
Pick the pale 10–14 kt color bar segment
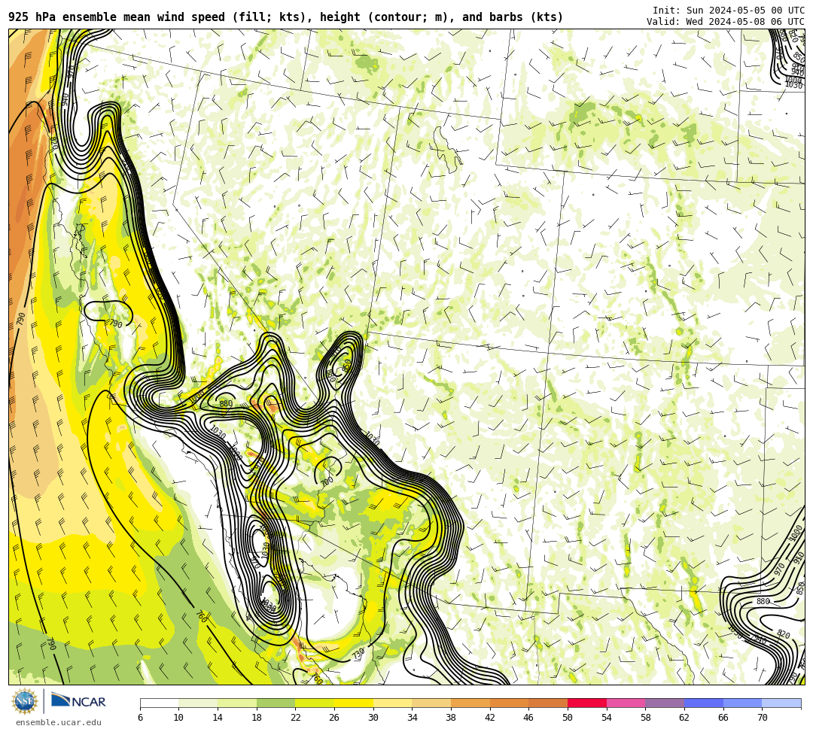click(198, 703)
